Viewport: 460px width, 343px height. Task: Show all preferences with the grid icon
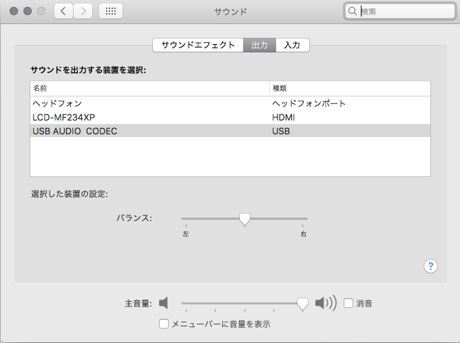click(111, 11)
